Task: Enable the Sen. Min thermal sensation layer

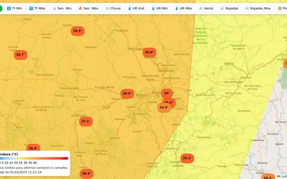Action: pyautogui.click(x=62, y=8)
